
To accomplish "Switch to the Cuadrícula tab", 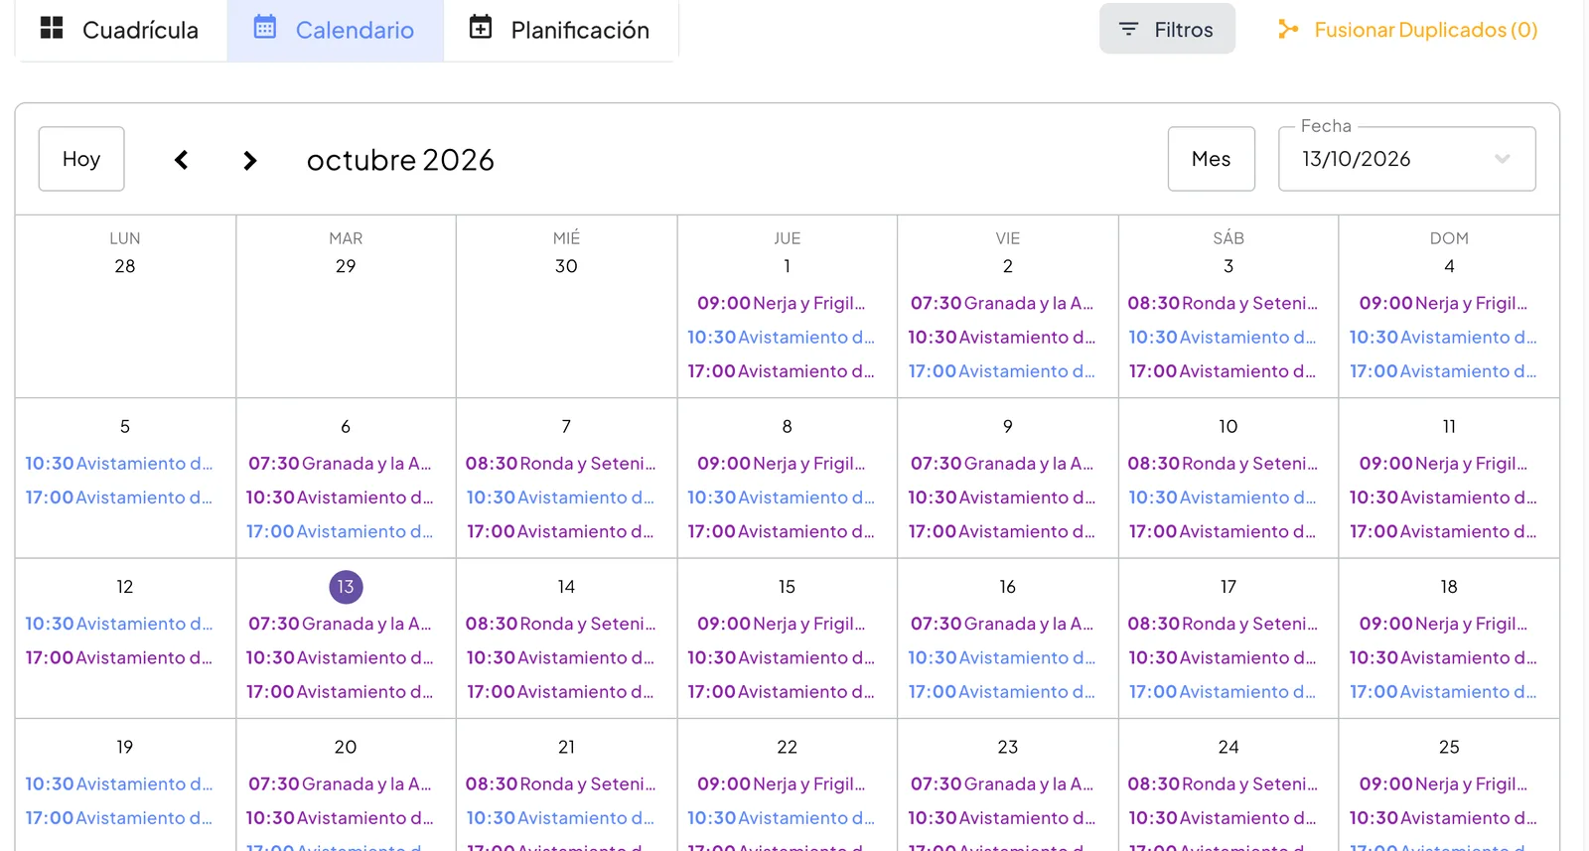I will click(x=120, y=30).
